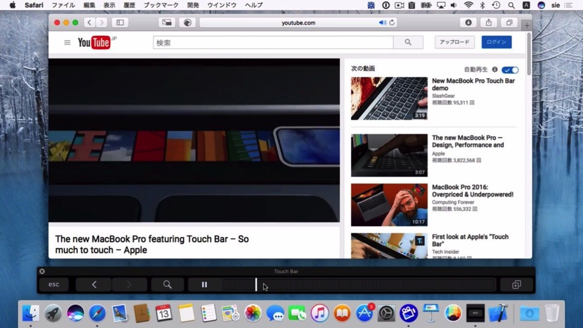Open the YouTube hamburger guide menu
The image size is (583, 328).
click(x=67, y=42)
